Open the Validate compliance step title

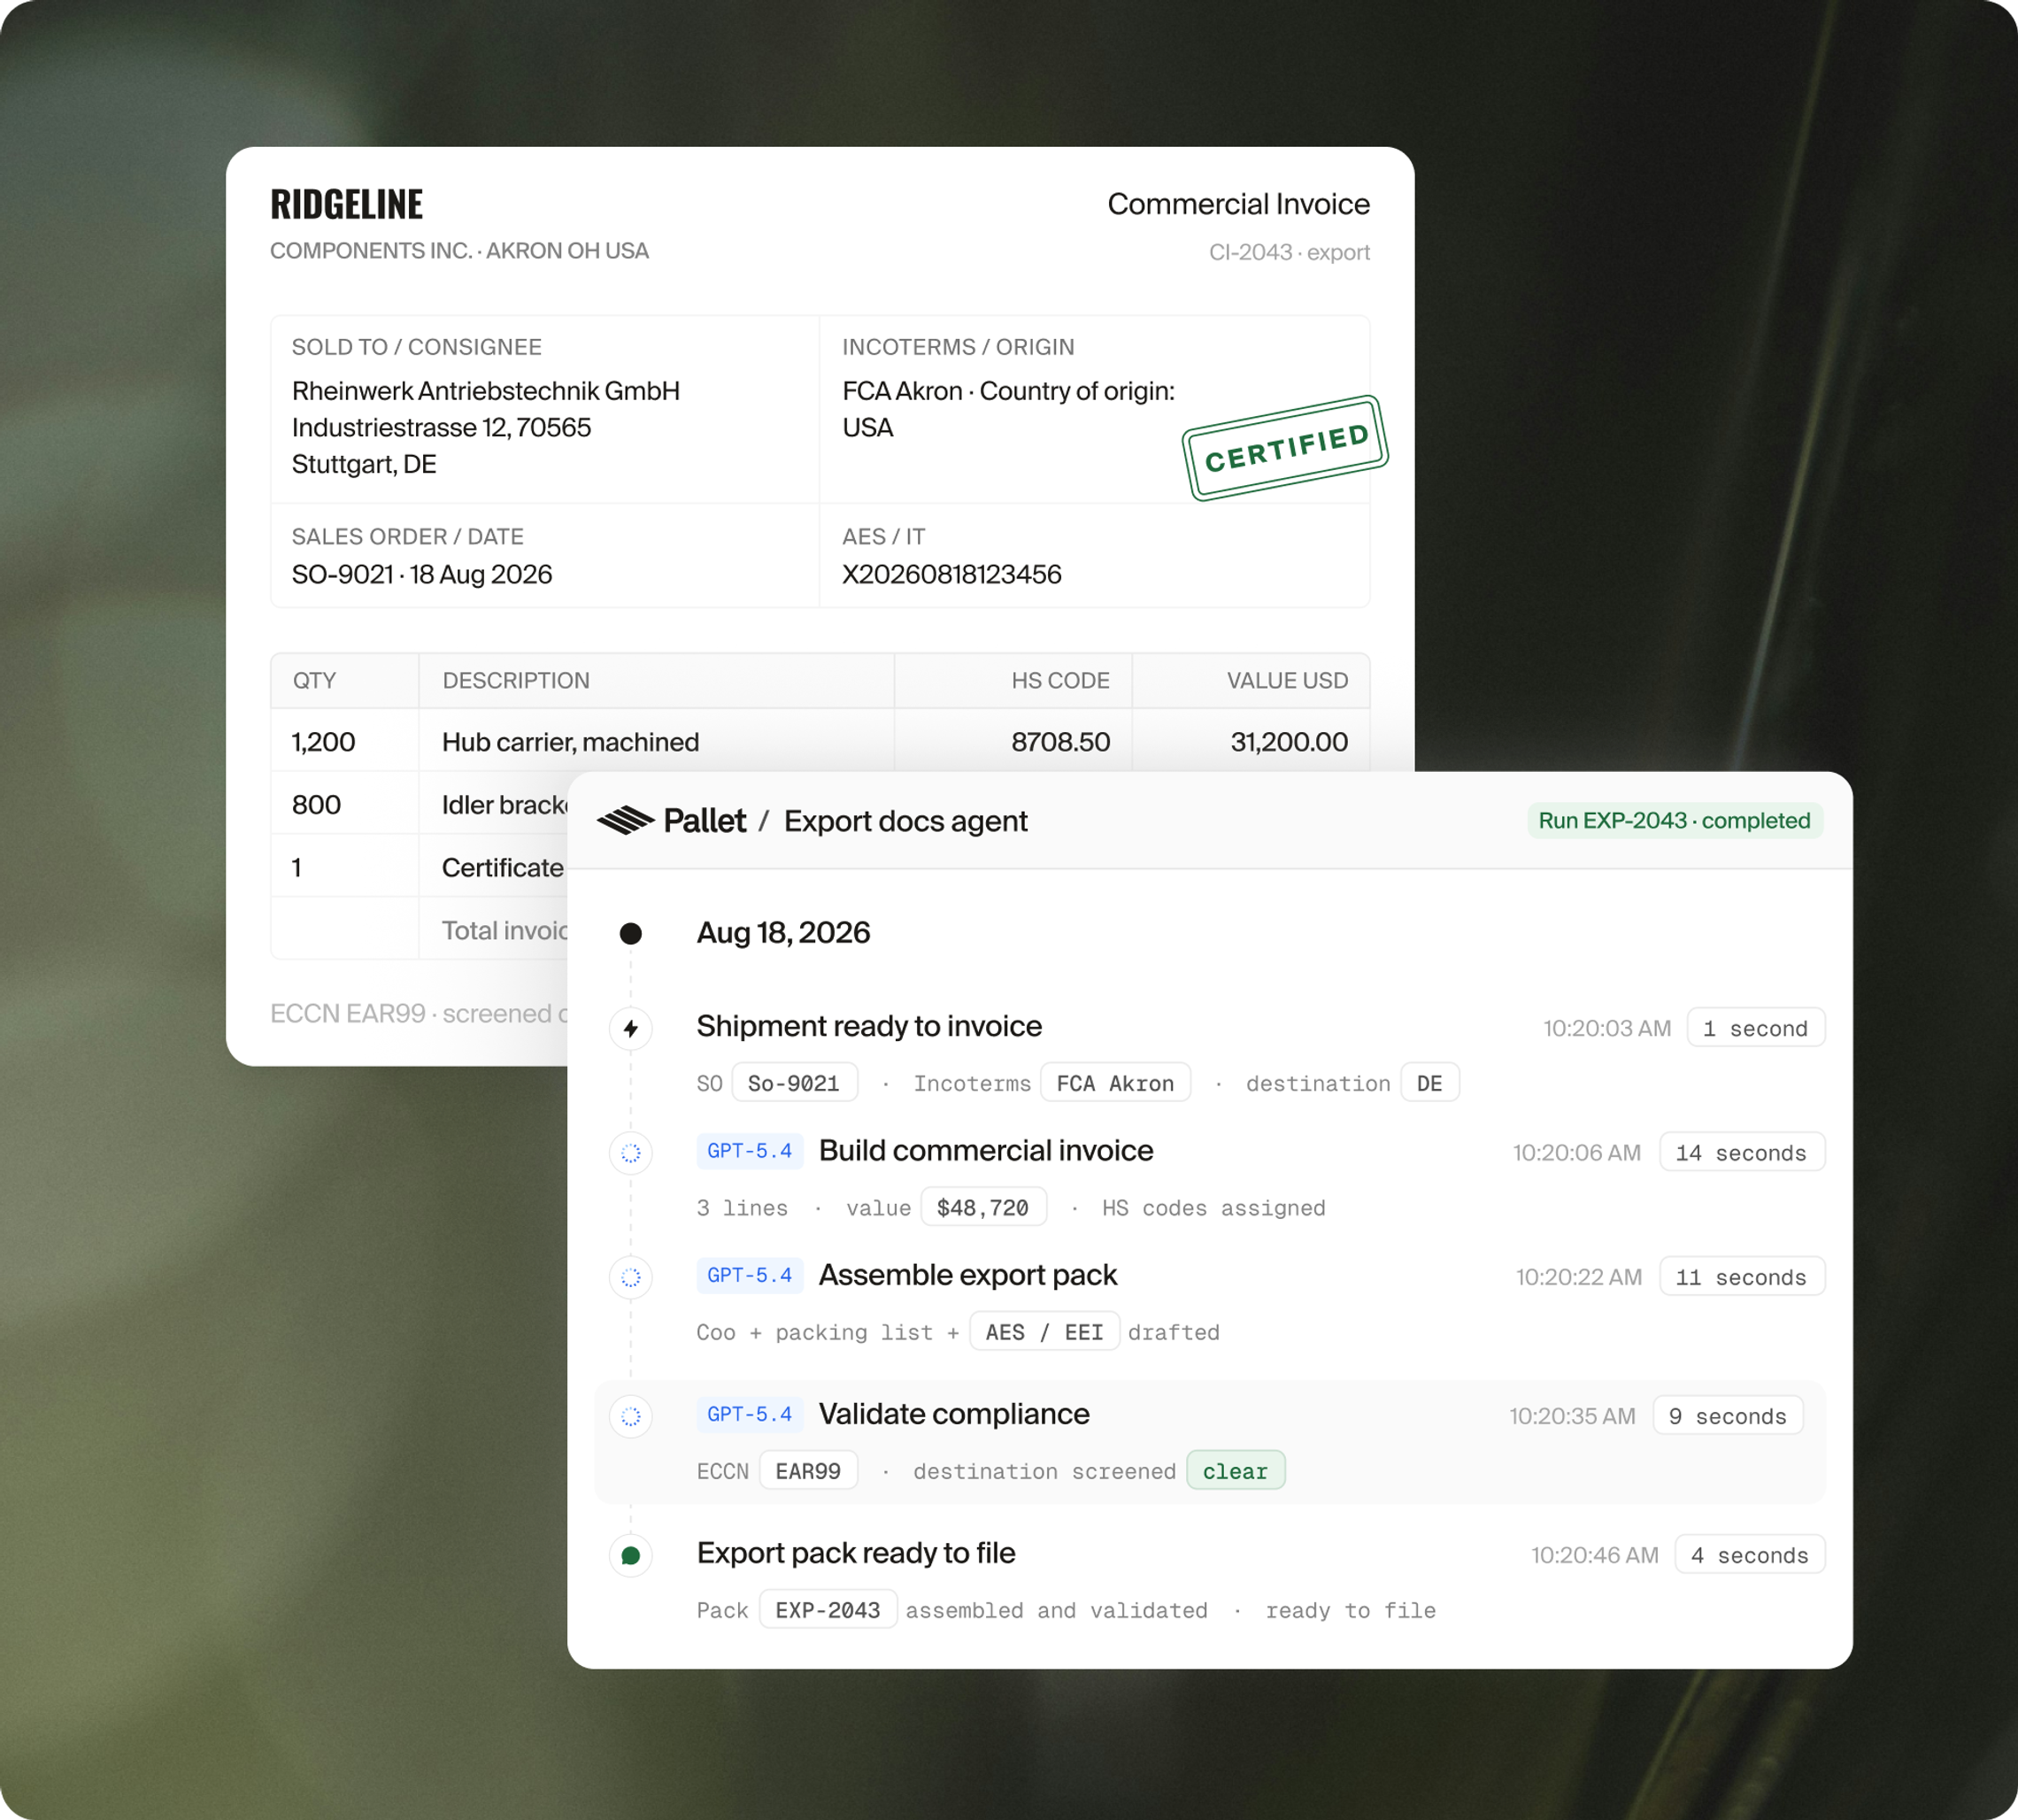click(954, 1414)
